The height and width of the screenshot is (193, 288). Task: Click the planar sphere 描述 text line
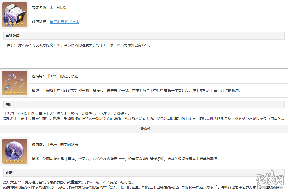[x=126, y=159]
